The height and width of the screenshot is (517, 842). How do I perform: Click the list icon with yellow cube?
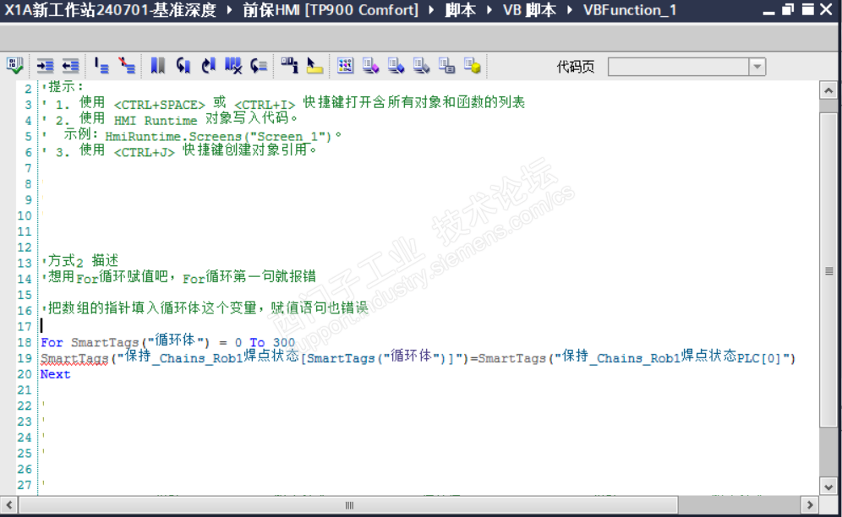(472, 66)
